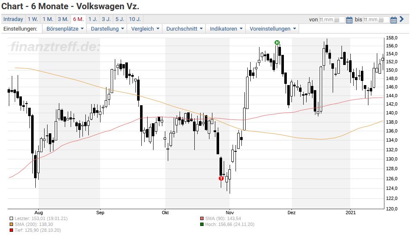Image resolution: width=413 pixels, height=236 pixels.
Task: Select the 6 M. timeframe tab
Action: pos(79,19)
